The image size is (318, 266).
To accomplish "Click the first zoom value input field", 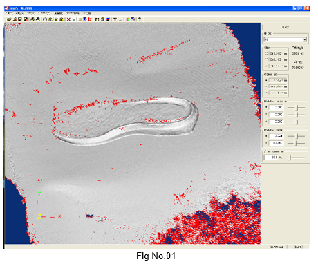I will point(276,136).
